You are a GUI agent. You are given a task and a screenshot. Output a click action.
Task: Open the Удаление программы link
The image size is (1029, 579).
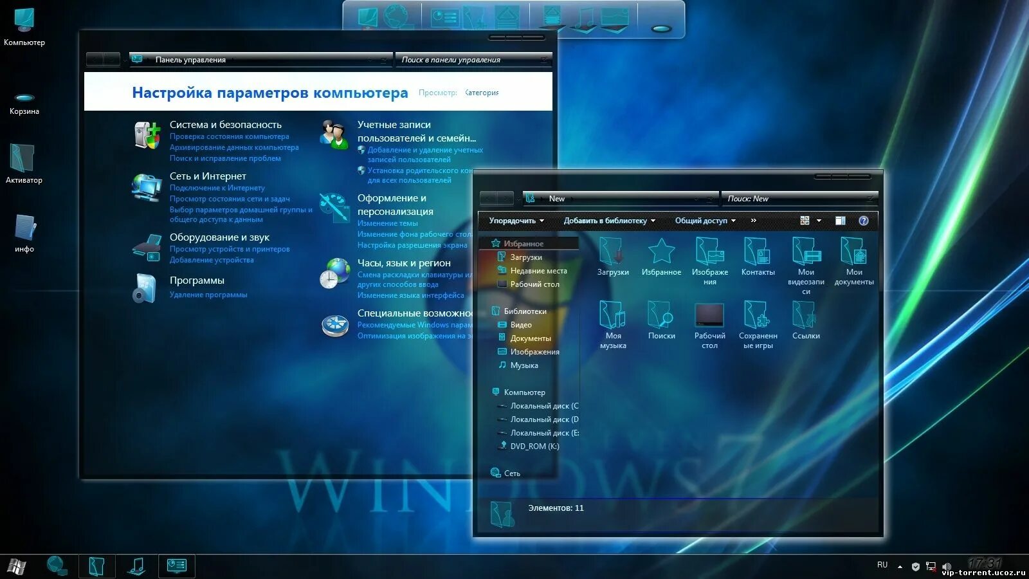click(x=208, y=295)
